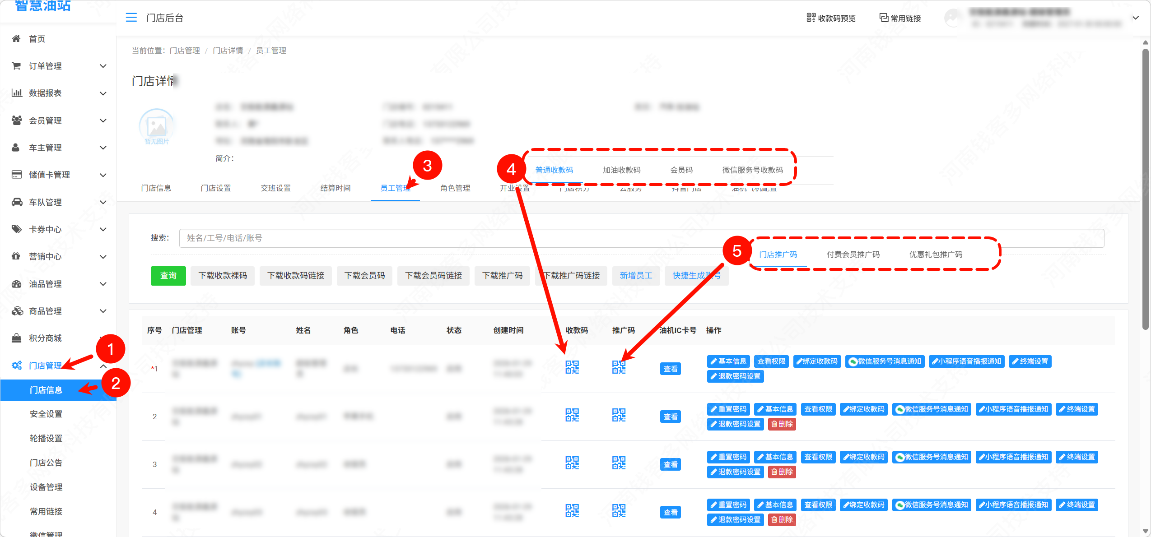The width and height of the screenshot is (1151, 537).
Task: Open the user account dropdown arrow
Action: pyautogui.click(x=1136, y=18)
